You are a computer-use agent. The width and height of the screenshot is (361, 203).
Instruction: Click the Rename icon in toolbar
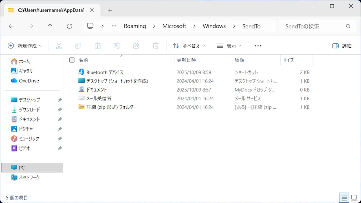(117, 46)
